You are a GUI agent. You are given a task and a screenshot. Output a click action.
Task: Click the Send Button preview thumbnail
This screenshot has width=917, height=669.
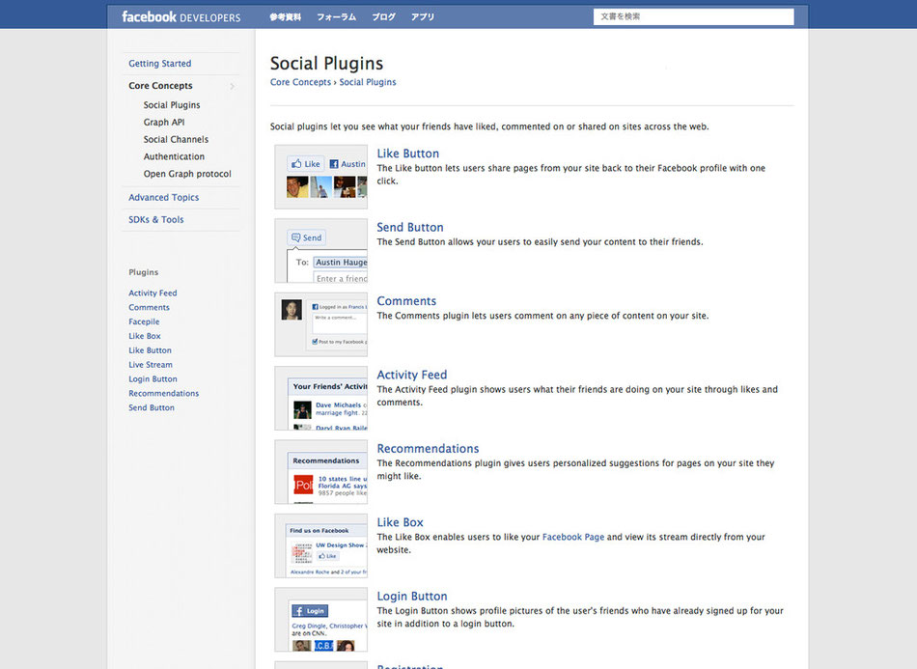[321, 250]
